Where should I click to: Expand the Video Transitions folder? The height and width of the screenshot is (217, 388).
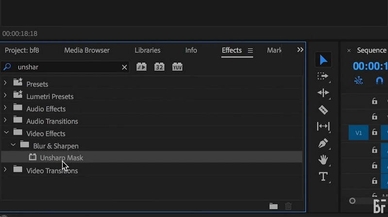point(5,170)
